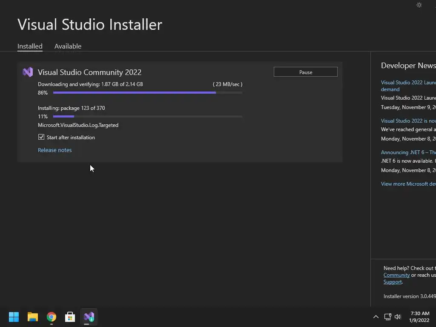This screenshot has width=436, height=327.
Task: Click the installing progress bar at 11%
Action: pos(148,117)
